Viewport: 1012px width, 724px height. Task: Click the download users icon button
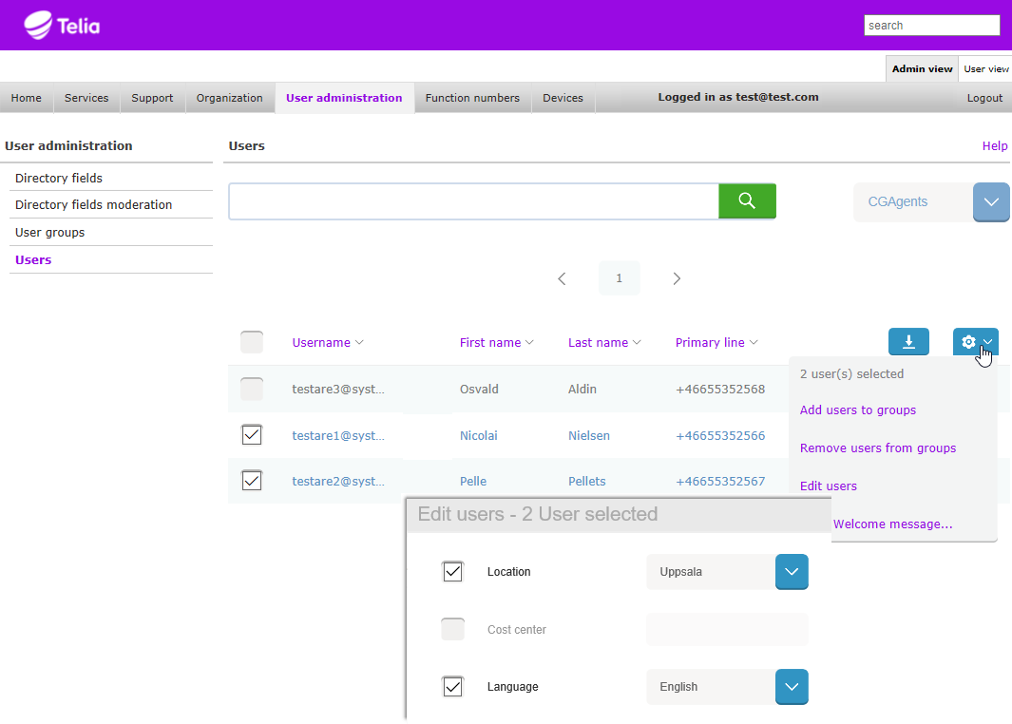[908, 342]
